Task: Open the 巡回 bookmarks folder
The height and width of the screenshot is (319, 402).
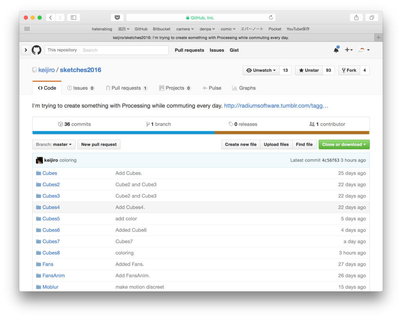Action: pyautogui.click(x=124, y=29)
